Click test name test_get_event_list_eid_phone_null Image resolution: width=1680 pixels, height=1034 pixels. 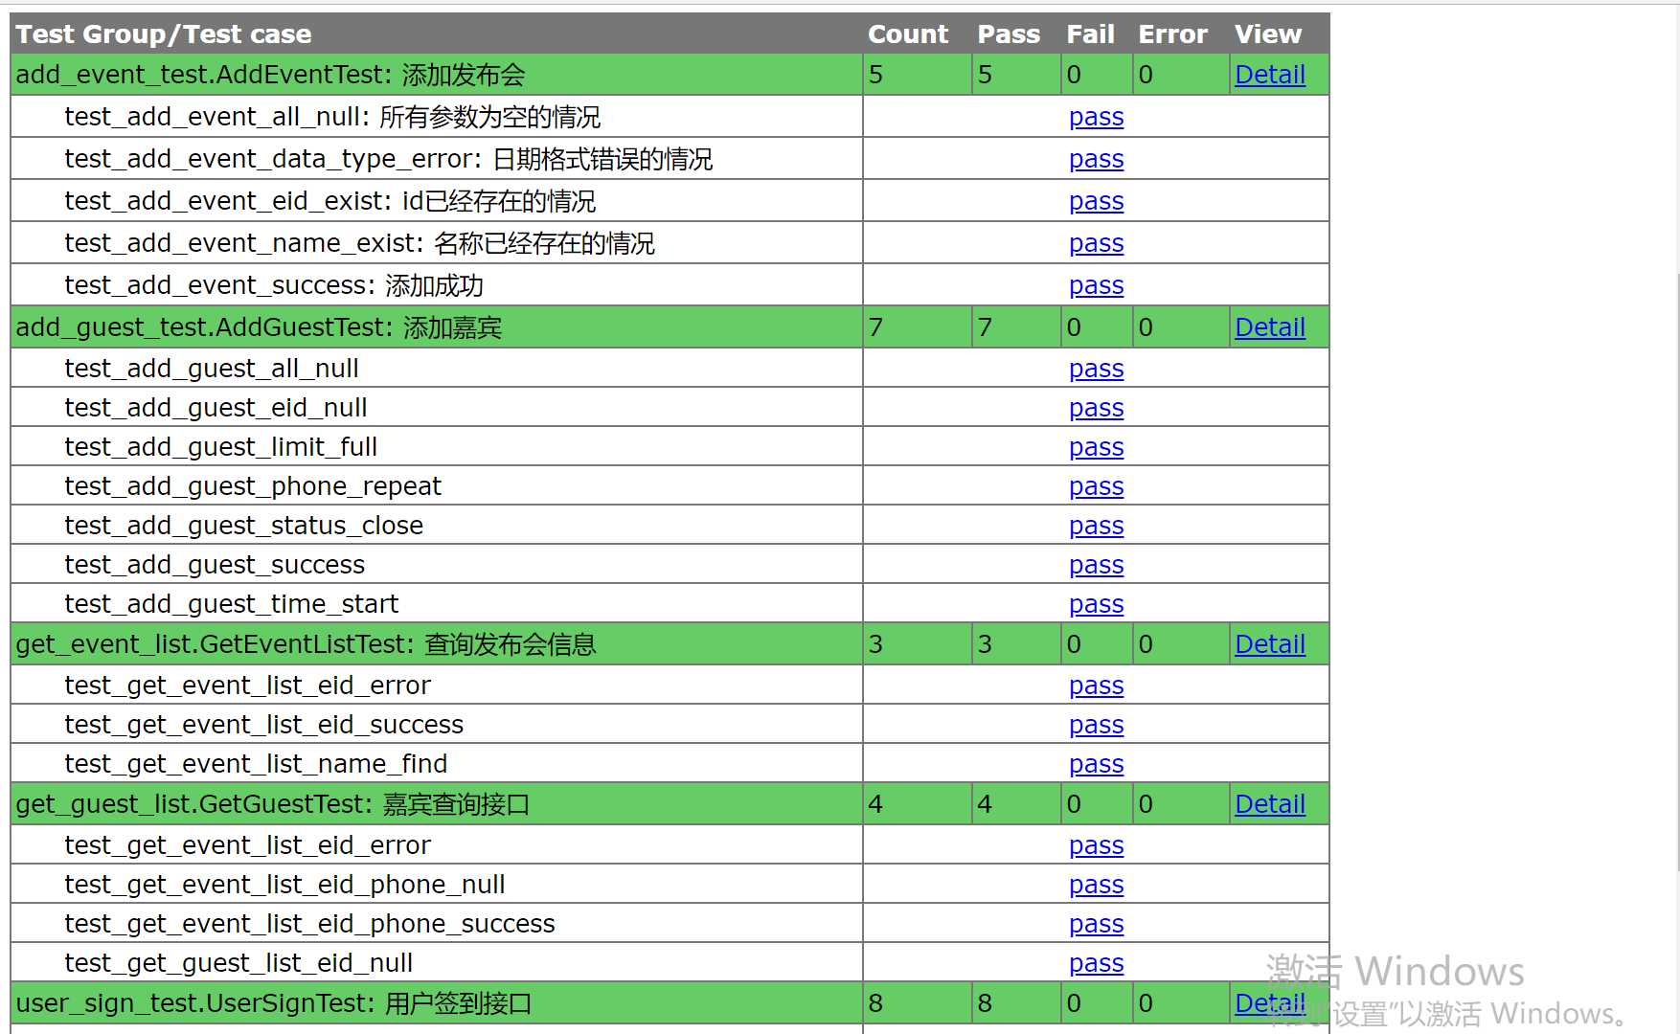tap(284, 885)
